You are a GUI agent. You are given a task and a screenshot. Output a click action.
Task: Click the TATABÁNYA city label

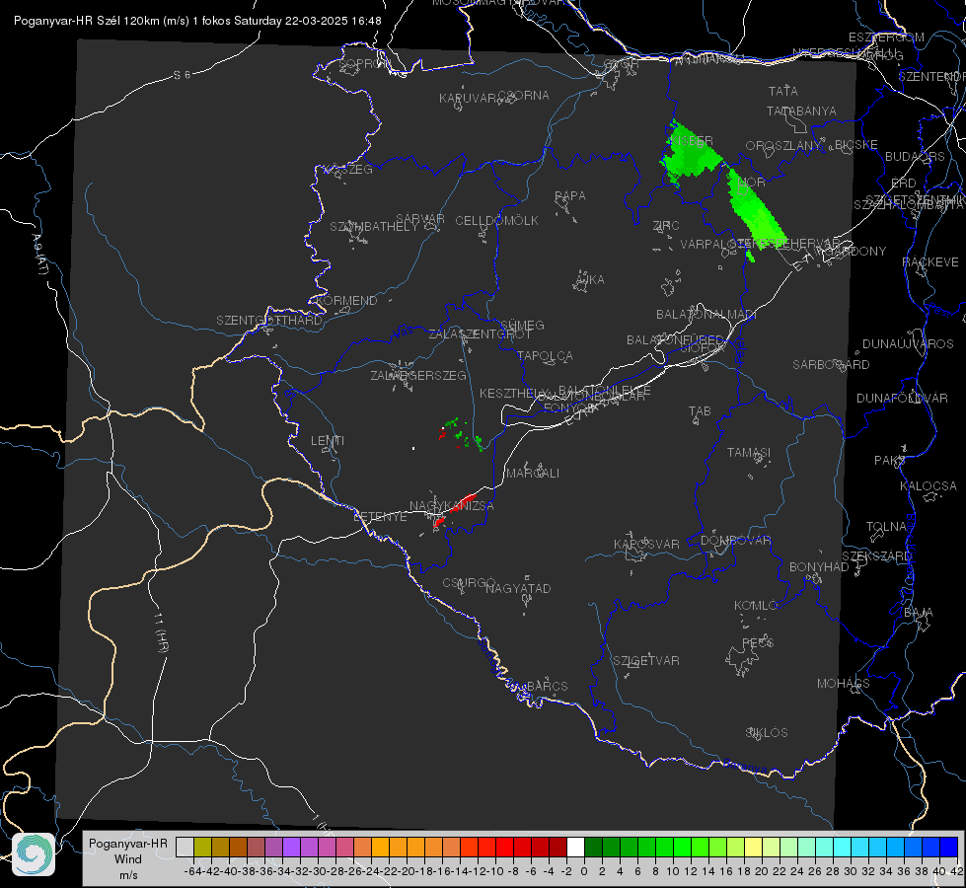pyautogui.click(x=801, y=111)
